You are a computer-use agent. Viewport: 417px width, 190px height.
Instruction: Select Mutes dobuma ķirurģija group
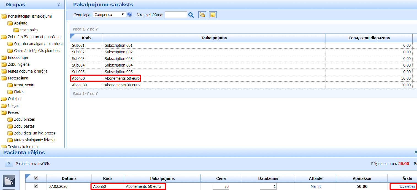(x=28, y=71)
